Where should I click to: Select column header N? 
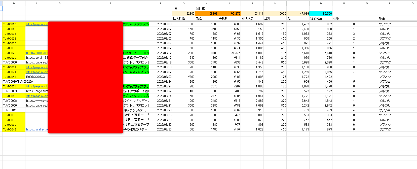[x=344, y=4]
